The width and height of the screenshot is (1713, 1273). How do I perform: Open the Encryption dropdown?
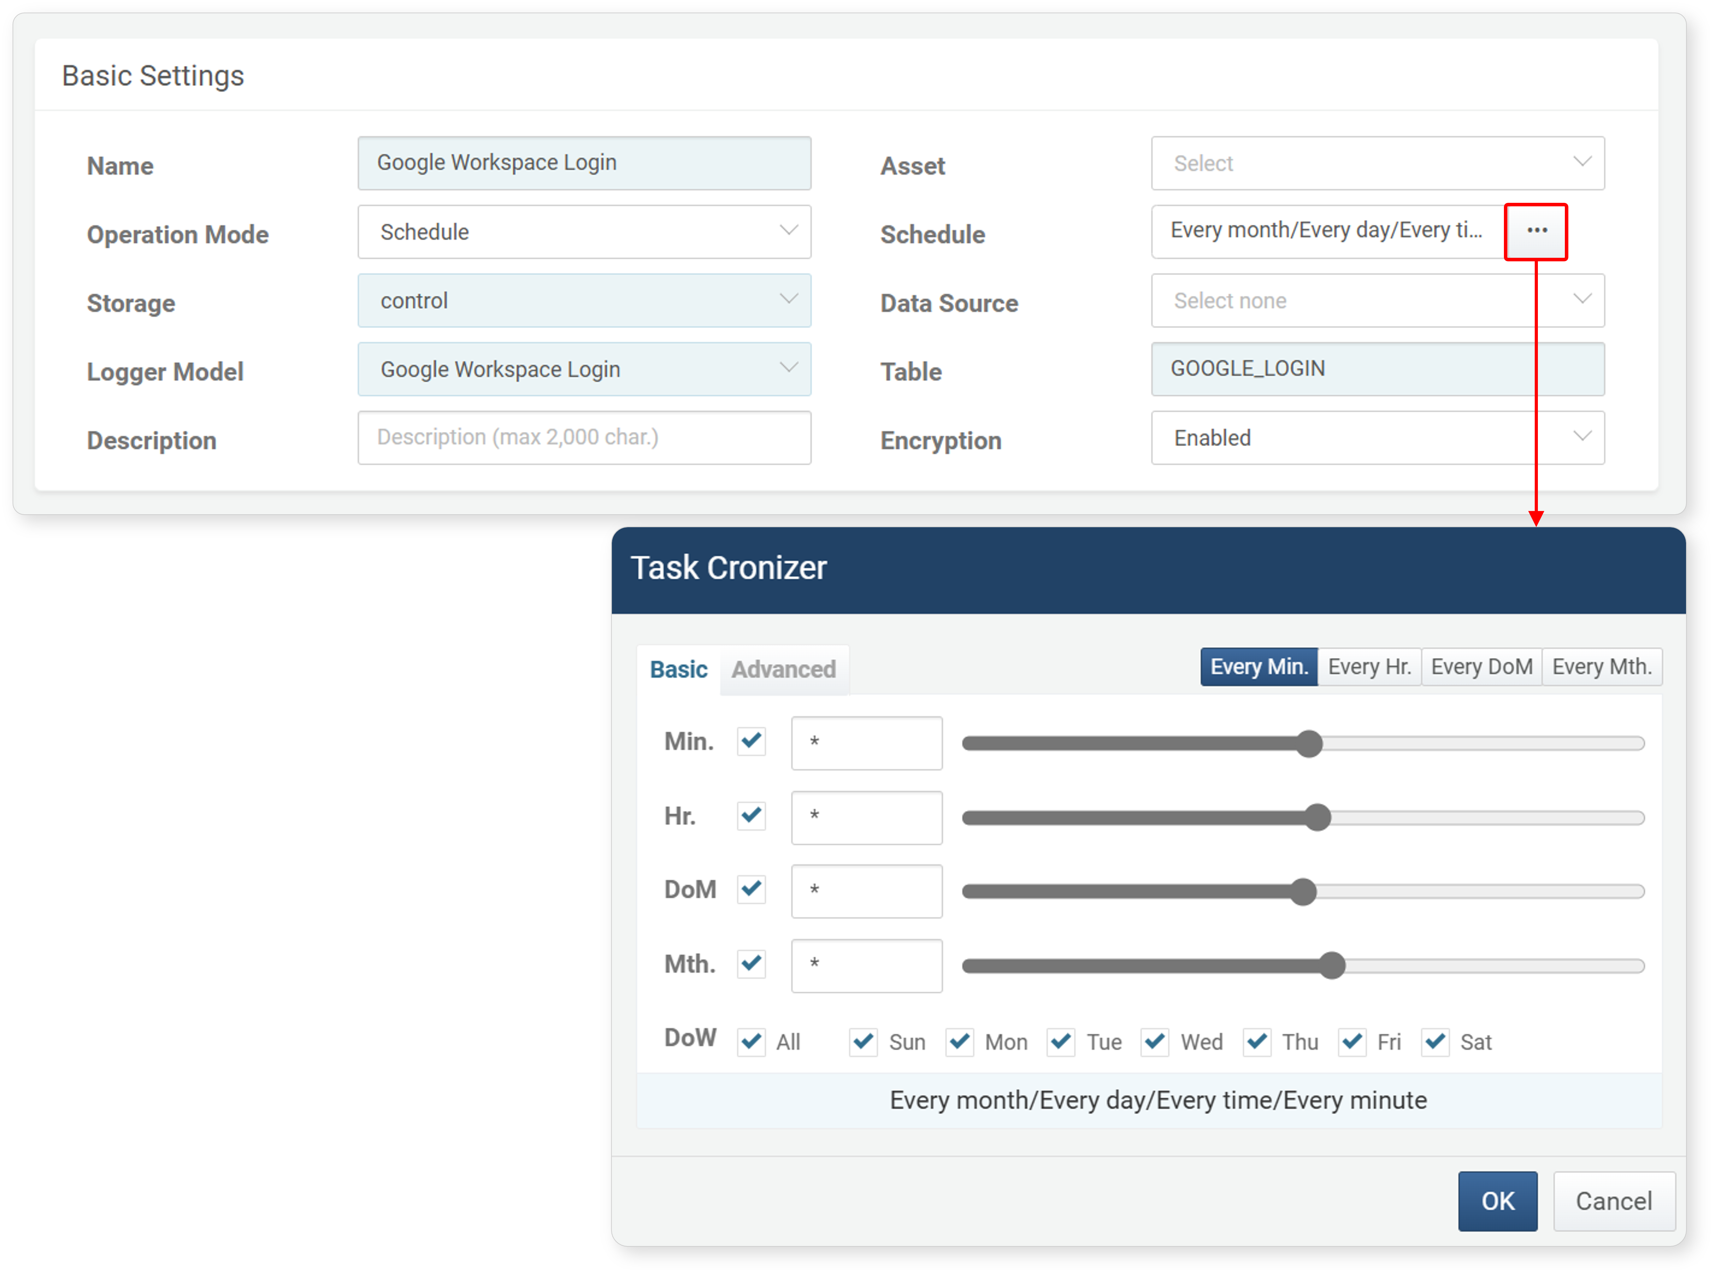point(1377,438)
